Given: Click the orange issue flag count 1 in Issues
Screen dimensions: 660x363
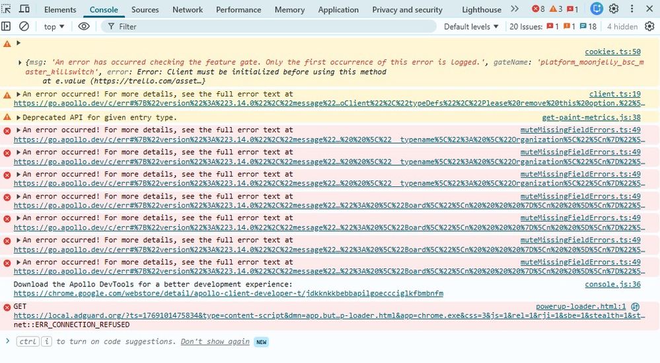Looking at the screenshot, I should (x=569, y=26).
